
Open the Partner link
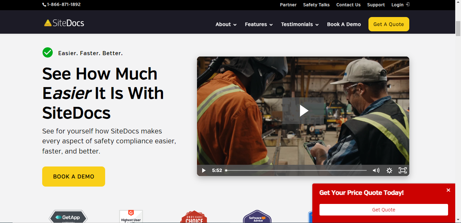click(288, 5)
